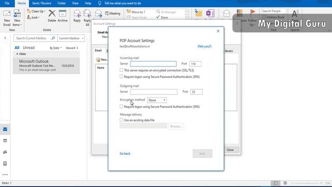Archive the selected message

tap(62, 16)
